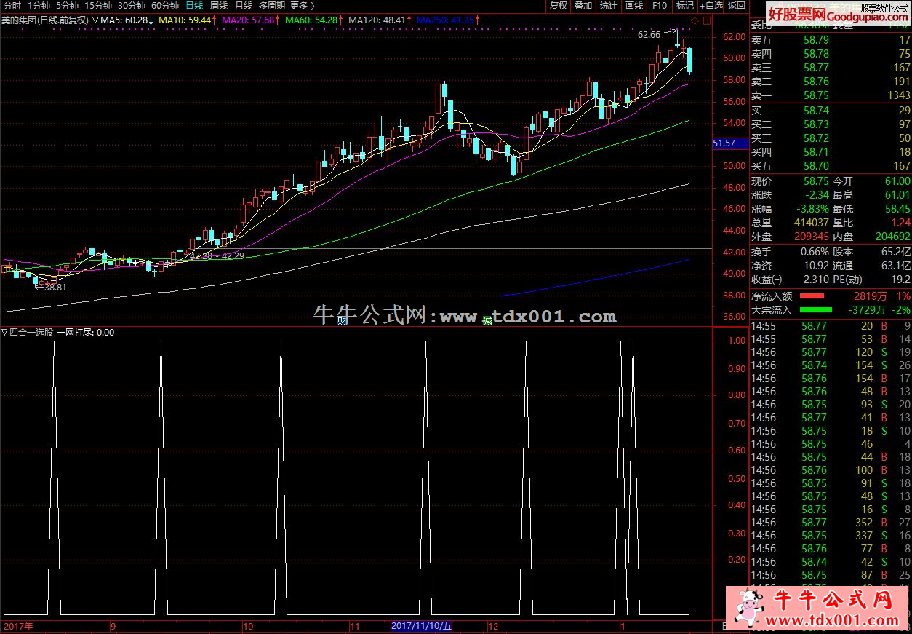Click the 净流入额 red bar
912x634 pixels.
point(812,296)
